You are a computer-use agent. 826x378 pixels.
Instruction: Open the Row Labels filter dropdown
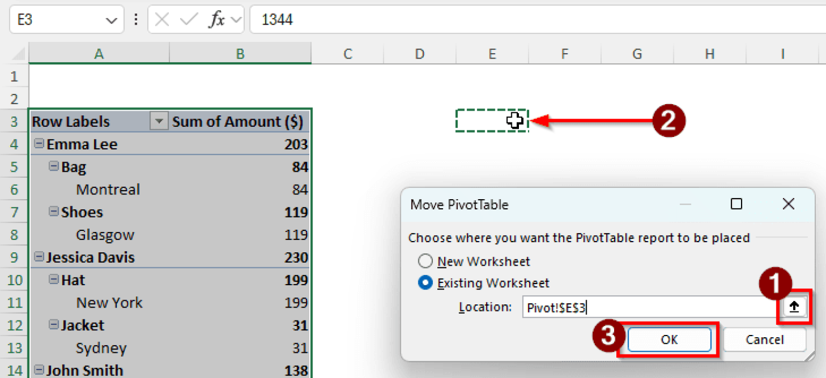[159, 121]
